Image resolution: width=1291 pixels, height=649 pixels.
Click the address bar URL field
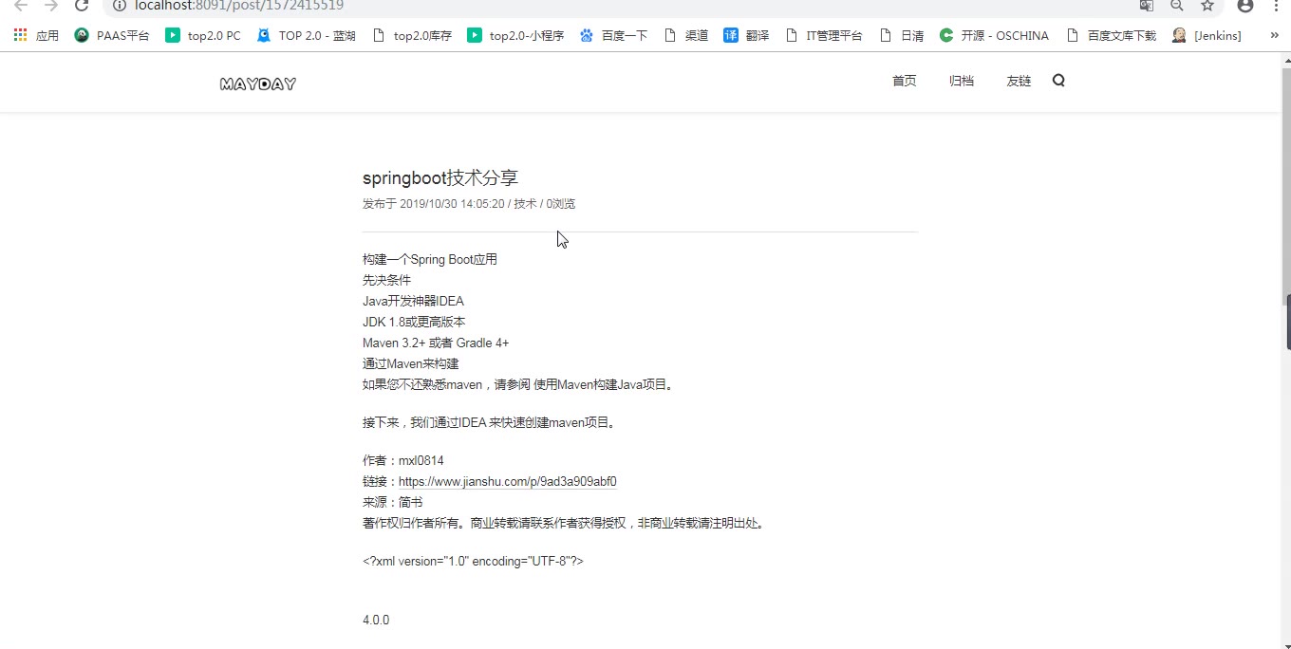click(x=617, y=6)
